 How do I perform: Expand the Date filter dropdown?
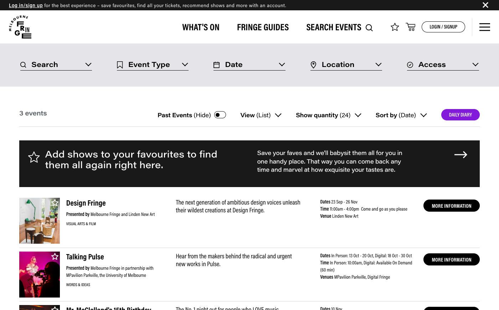[x=282, y=64]
